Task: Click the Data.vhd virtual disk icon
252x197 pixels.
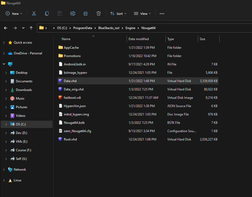Action: [60, 80]
